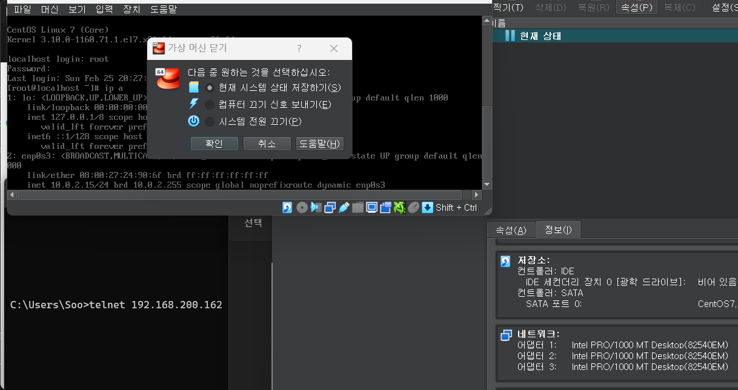The height and width of the screenshot is (390, 738).
Task: Click the VM horizontal scrollbar left arrow
Action: 12,195
